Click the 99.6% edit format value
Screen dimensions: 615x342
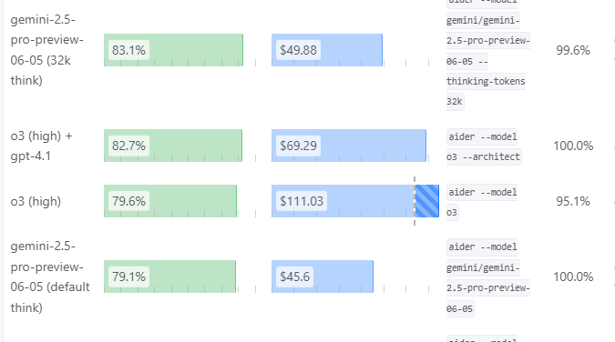pyautogui.click(x=573, y=50)
